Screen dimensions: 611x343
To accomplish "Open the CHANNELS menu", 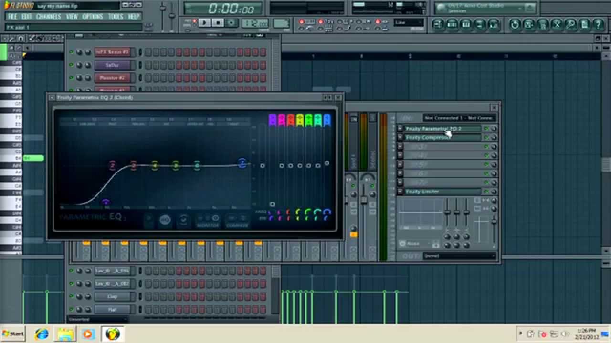I will [49, 17].
